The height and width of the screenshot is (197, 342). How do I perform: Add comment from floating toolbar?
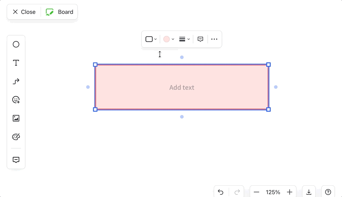click(200, 39)
